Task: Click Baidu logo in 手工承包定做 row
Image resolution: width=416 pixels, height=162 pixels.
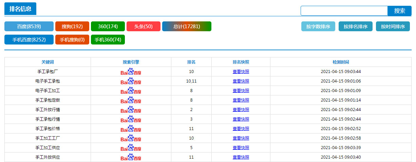Action: coord(131,100)
